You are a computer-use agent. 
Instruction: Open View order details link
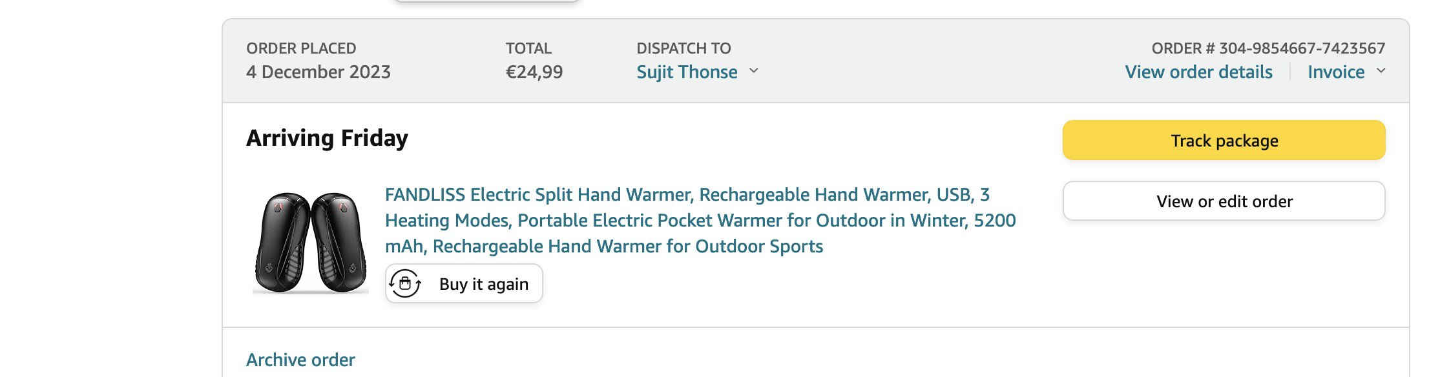[1198, 72]
